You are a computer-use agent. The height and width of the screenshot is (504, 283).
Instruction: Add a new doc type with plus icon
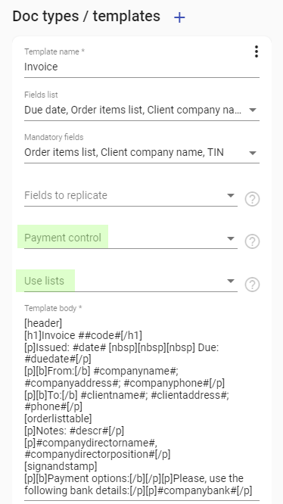point(179,17)
